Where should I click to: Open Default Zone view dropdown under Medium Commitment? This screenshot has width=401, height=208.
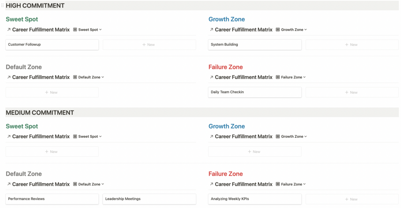(91, 184)
